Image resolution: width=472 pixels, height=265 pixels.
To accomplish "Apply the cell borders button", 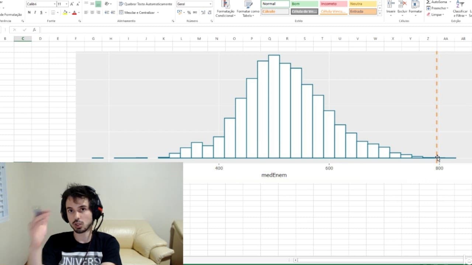I will tap(53, 13).
